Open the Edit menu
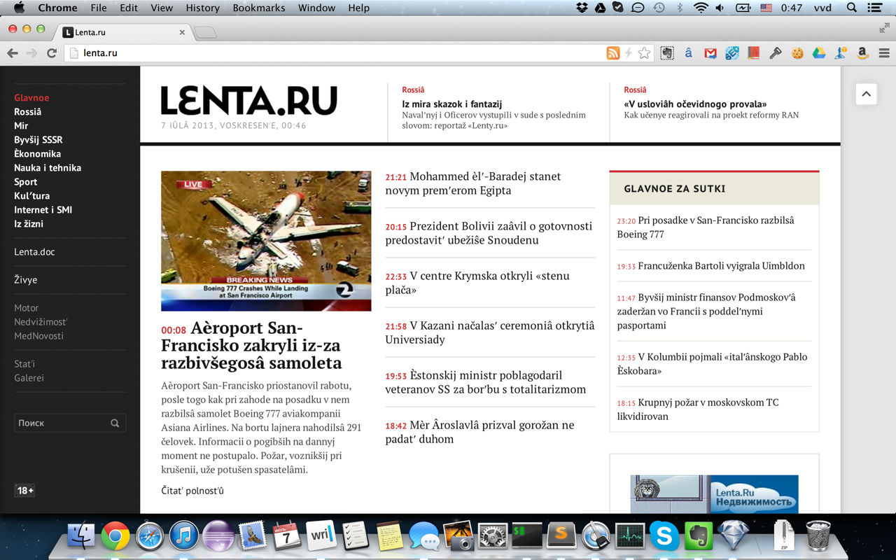 coord(129,8)
